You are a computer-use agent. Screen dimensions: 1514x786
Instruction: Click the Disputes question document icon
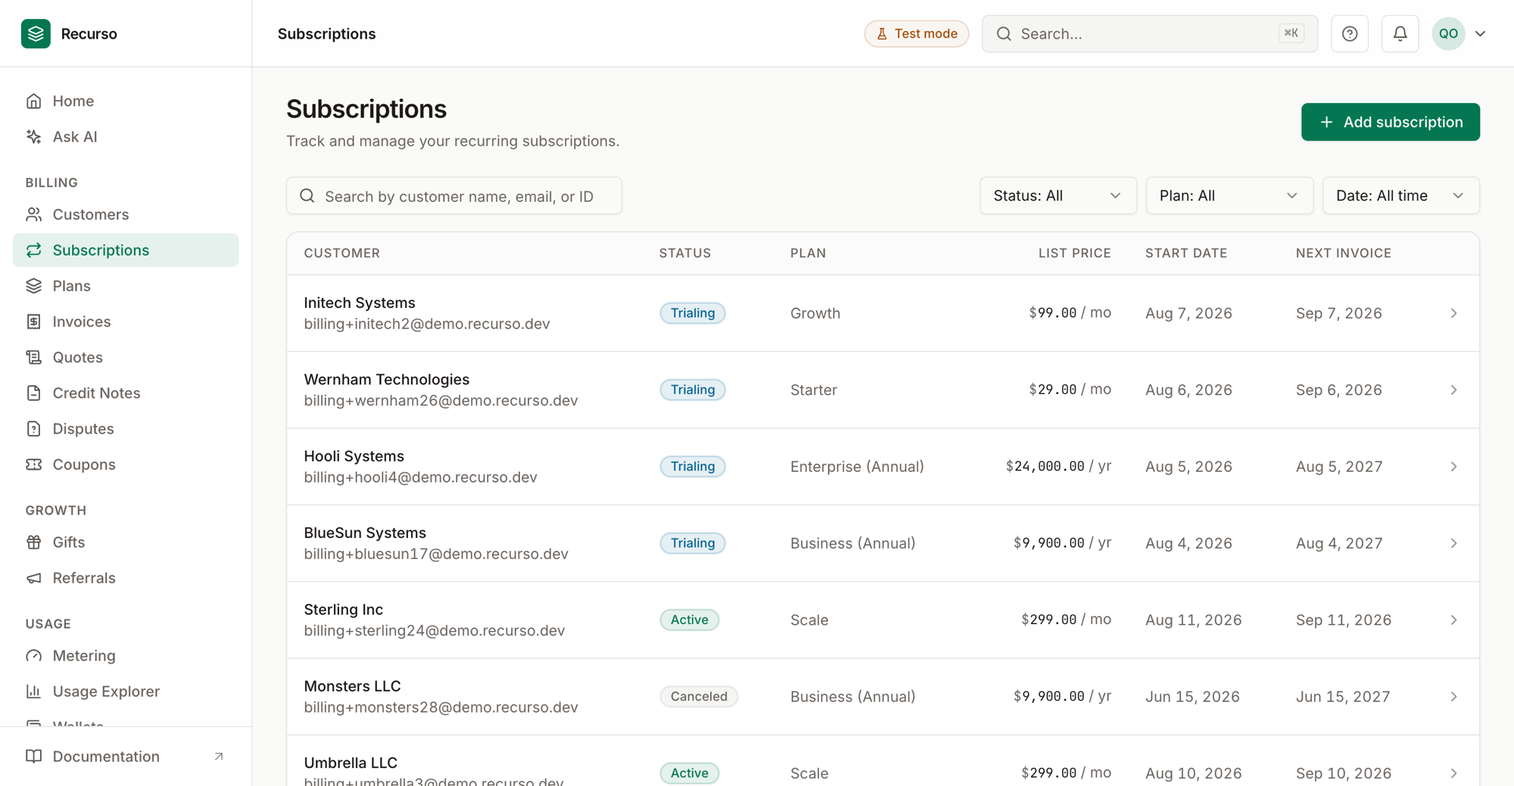click(x=33, y=428)
